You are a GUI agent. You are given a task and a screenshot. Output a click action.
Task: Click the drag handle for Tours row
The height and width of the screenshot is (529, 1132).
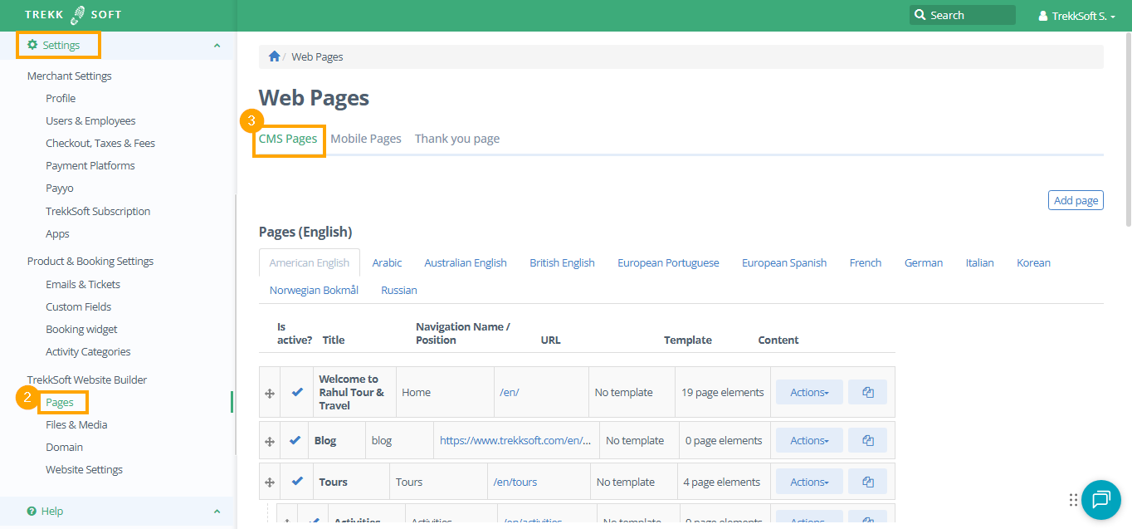coord(270,482)
